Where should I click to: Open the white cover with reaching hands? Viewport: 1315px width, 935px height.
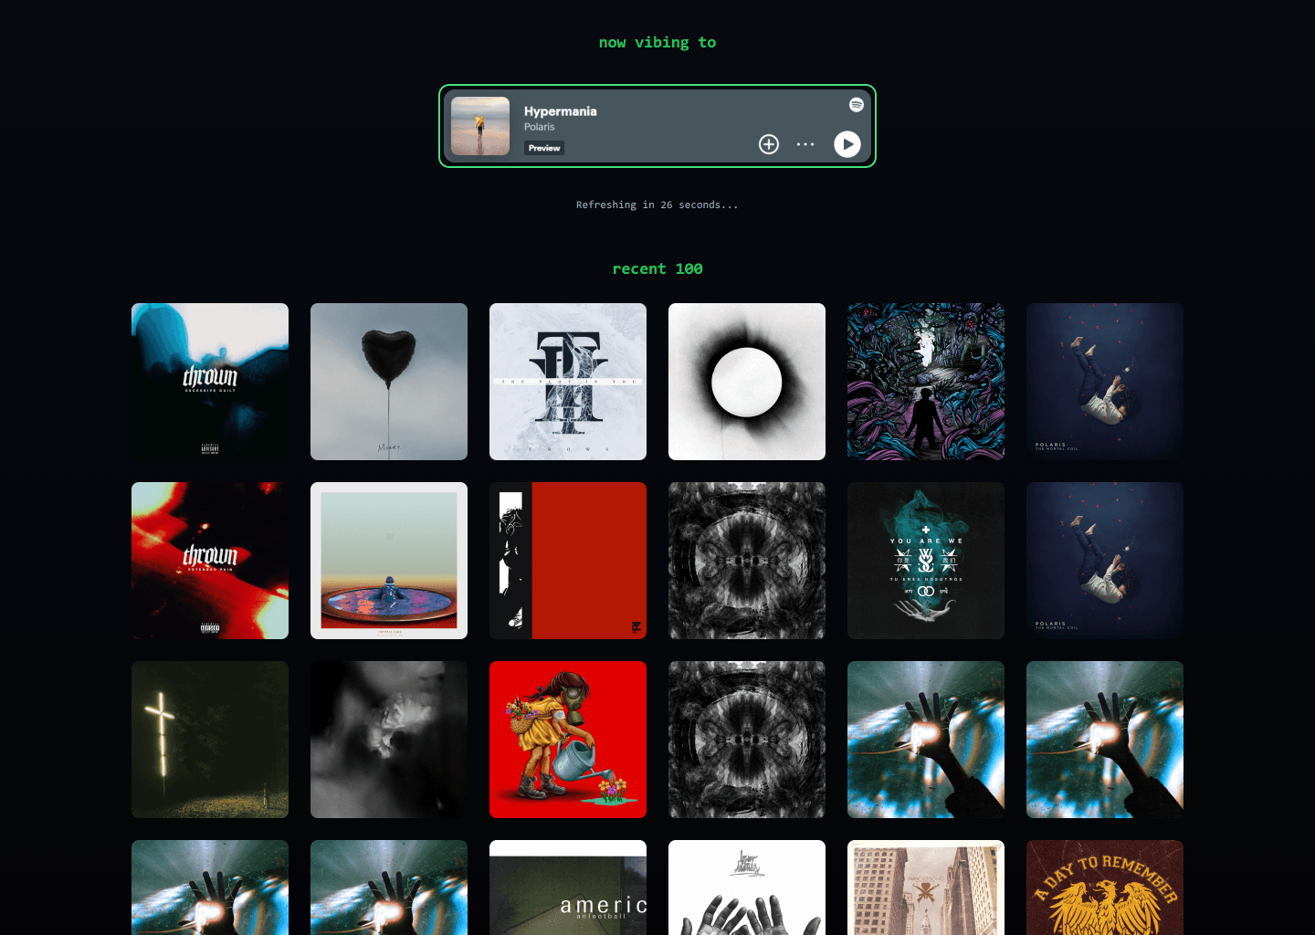[x=747, y=888]
